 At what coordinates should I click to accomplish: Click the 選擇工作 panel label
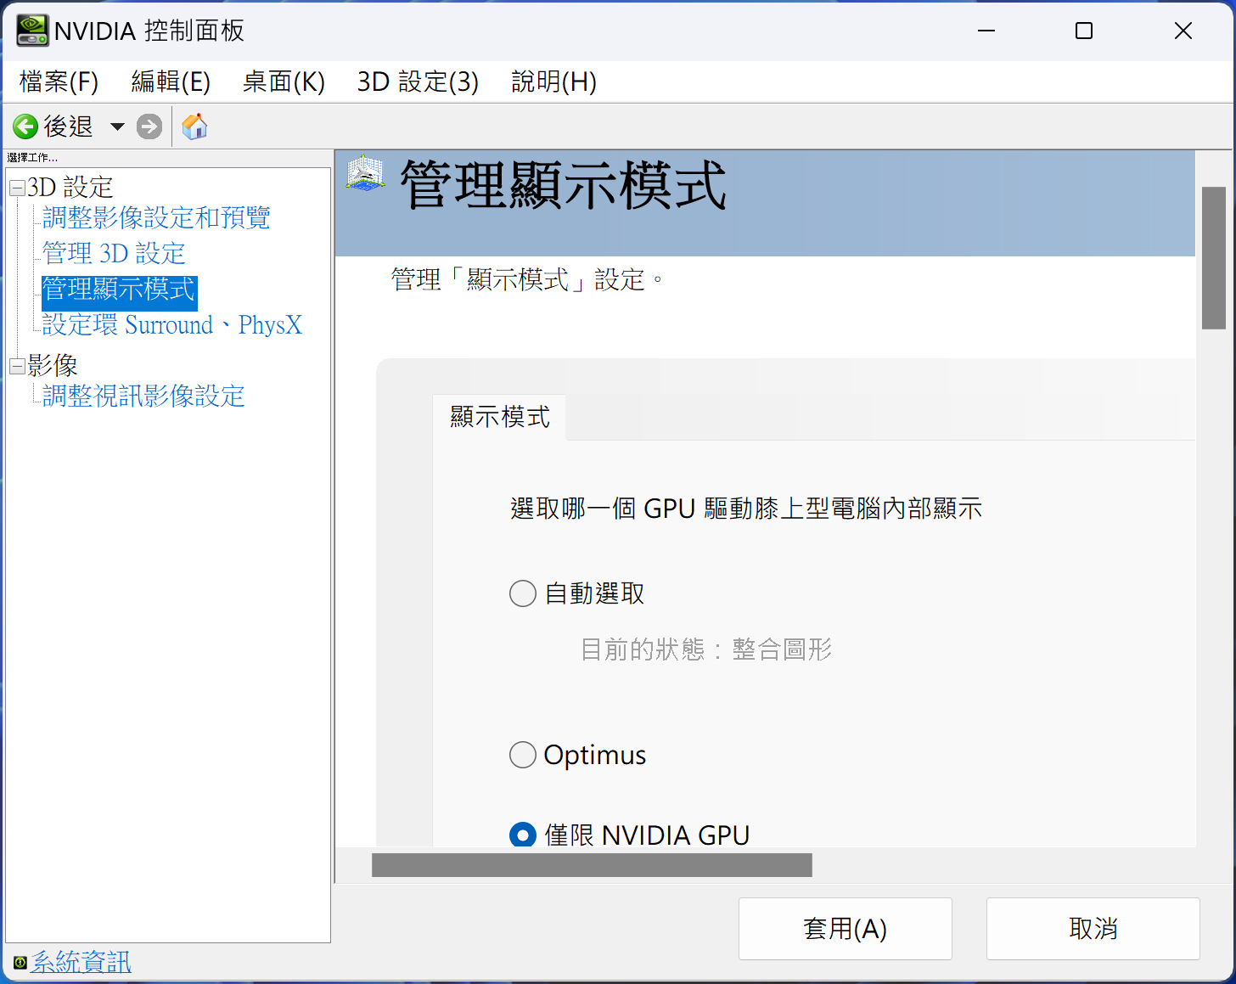tap(32, 158)
